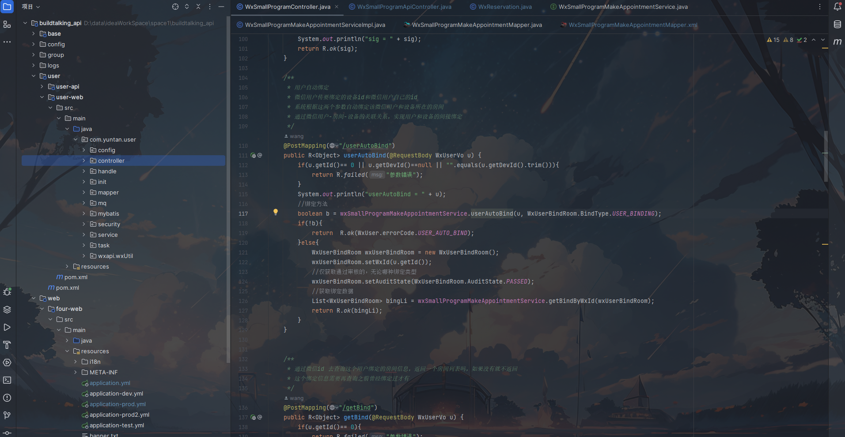Show more tool windows ellipsis
The image size is (845, 437).
[x=7, y=42]
